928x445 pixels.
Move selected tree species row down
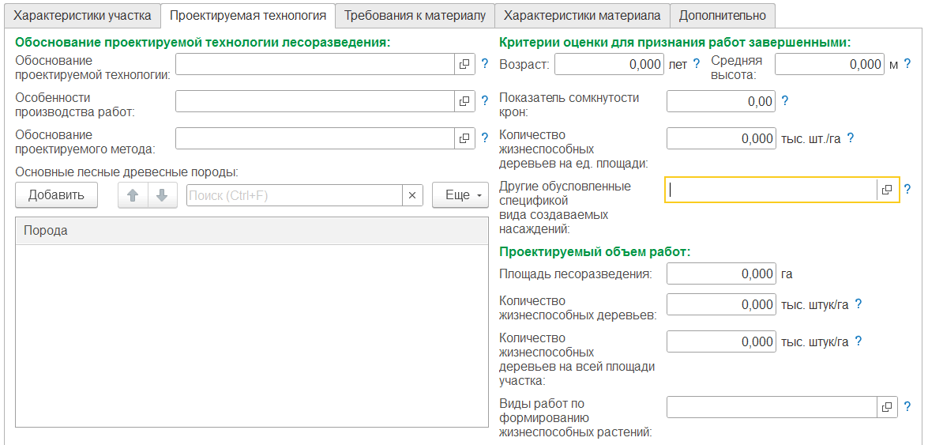point(162,195)
